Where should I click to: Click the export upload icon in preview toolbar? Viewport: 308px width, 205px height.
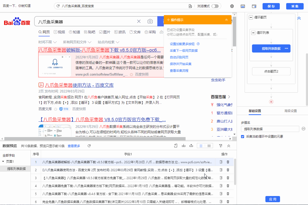point(191,146)
